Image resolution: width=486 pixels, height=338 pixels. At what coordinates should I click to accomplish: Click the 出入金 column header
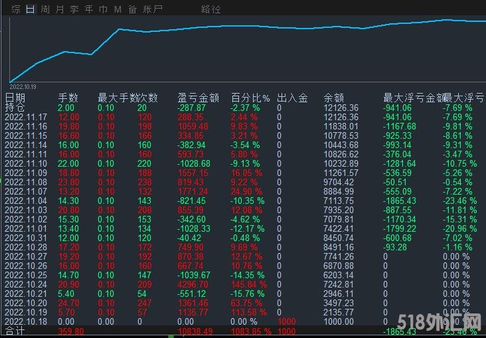(292, 98)
